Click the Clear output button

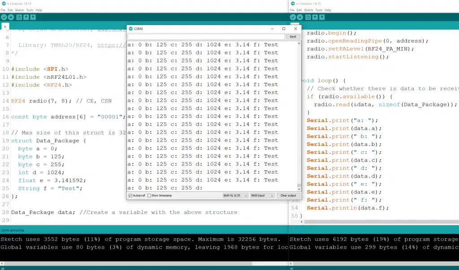click(x=288, y=196)
